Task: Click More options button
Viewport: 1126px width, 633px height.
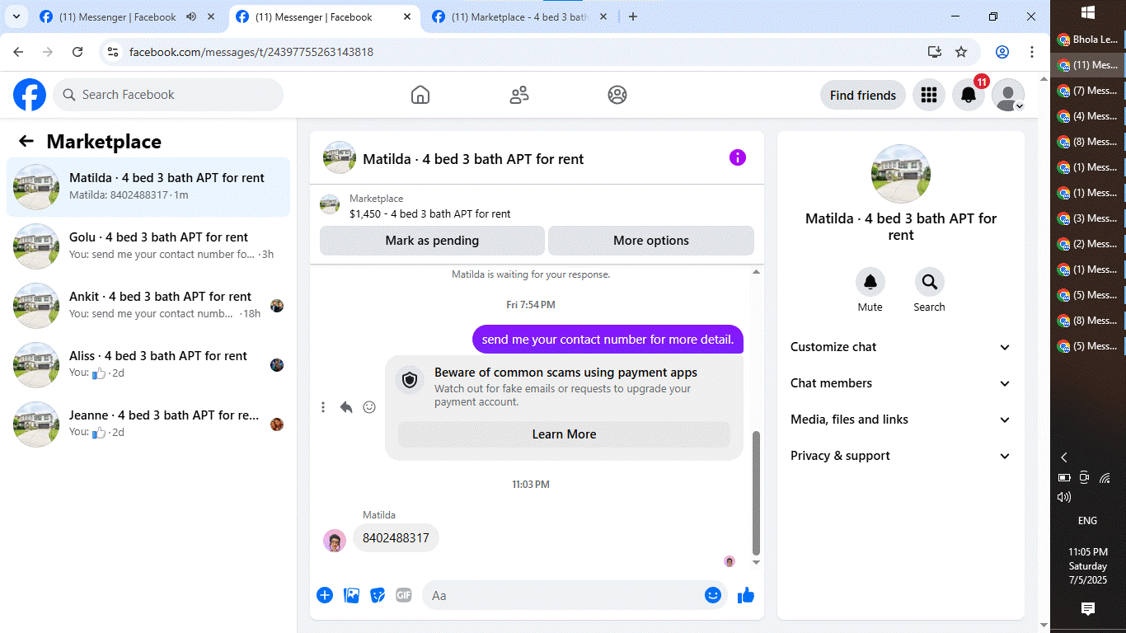Action: (651, 241)
